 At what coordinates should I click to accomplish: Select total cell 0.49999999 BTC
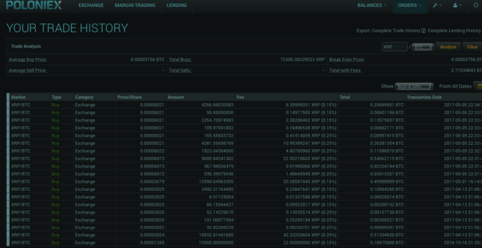(x=387, y=181)
